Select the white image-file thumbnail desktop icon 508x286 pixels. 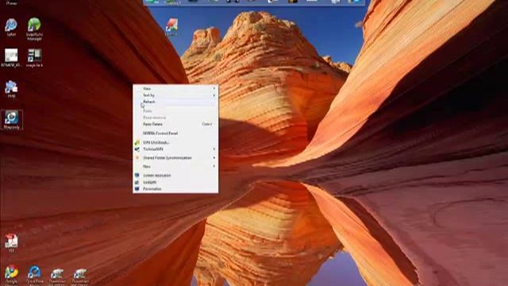[x=11, y=58]
